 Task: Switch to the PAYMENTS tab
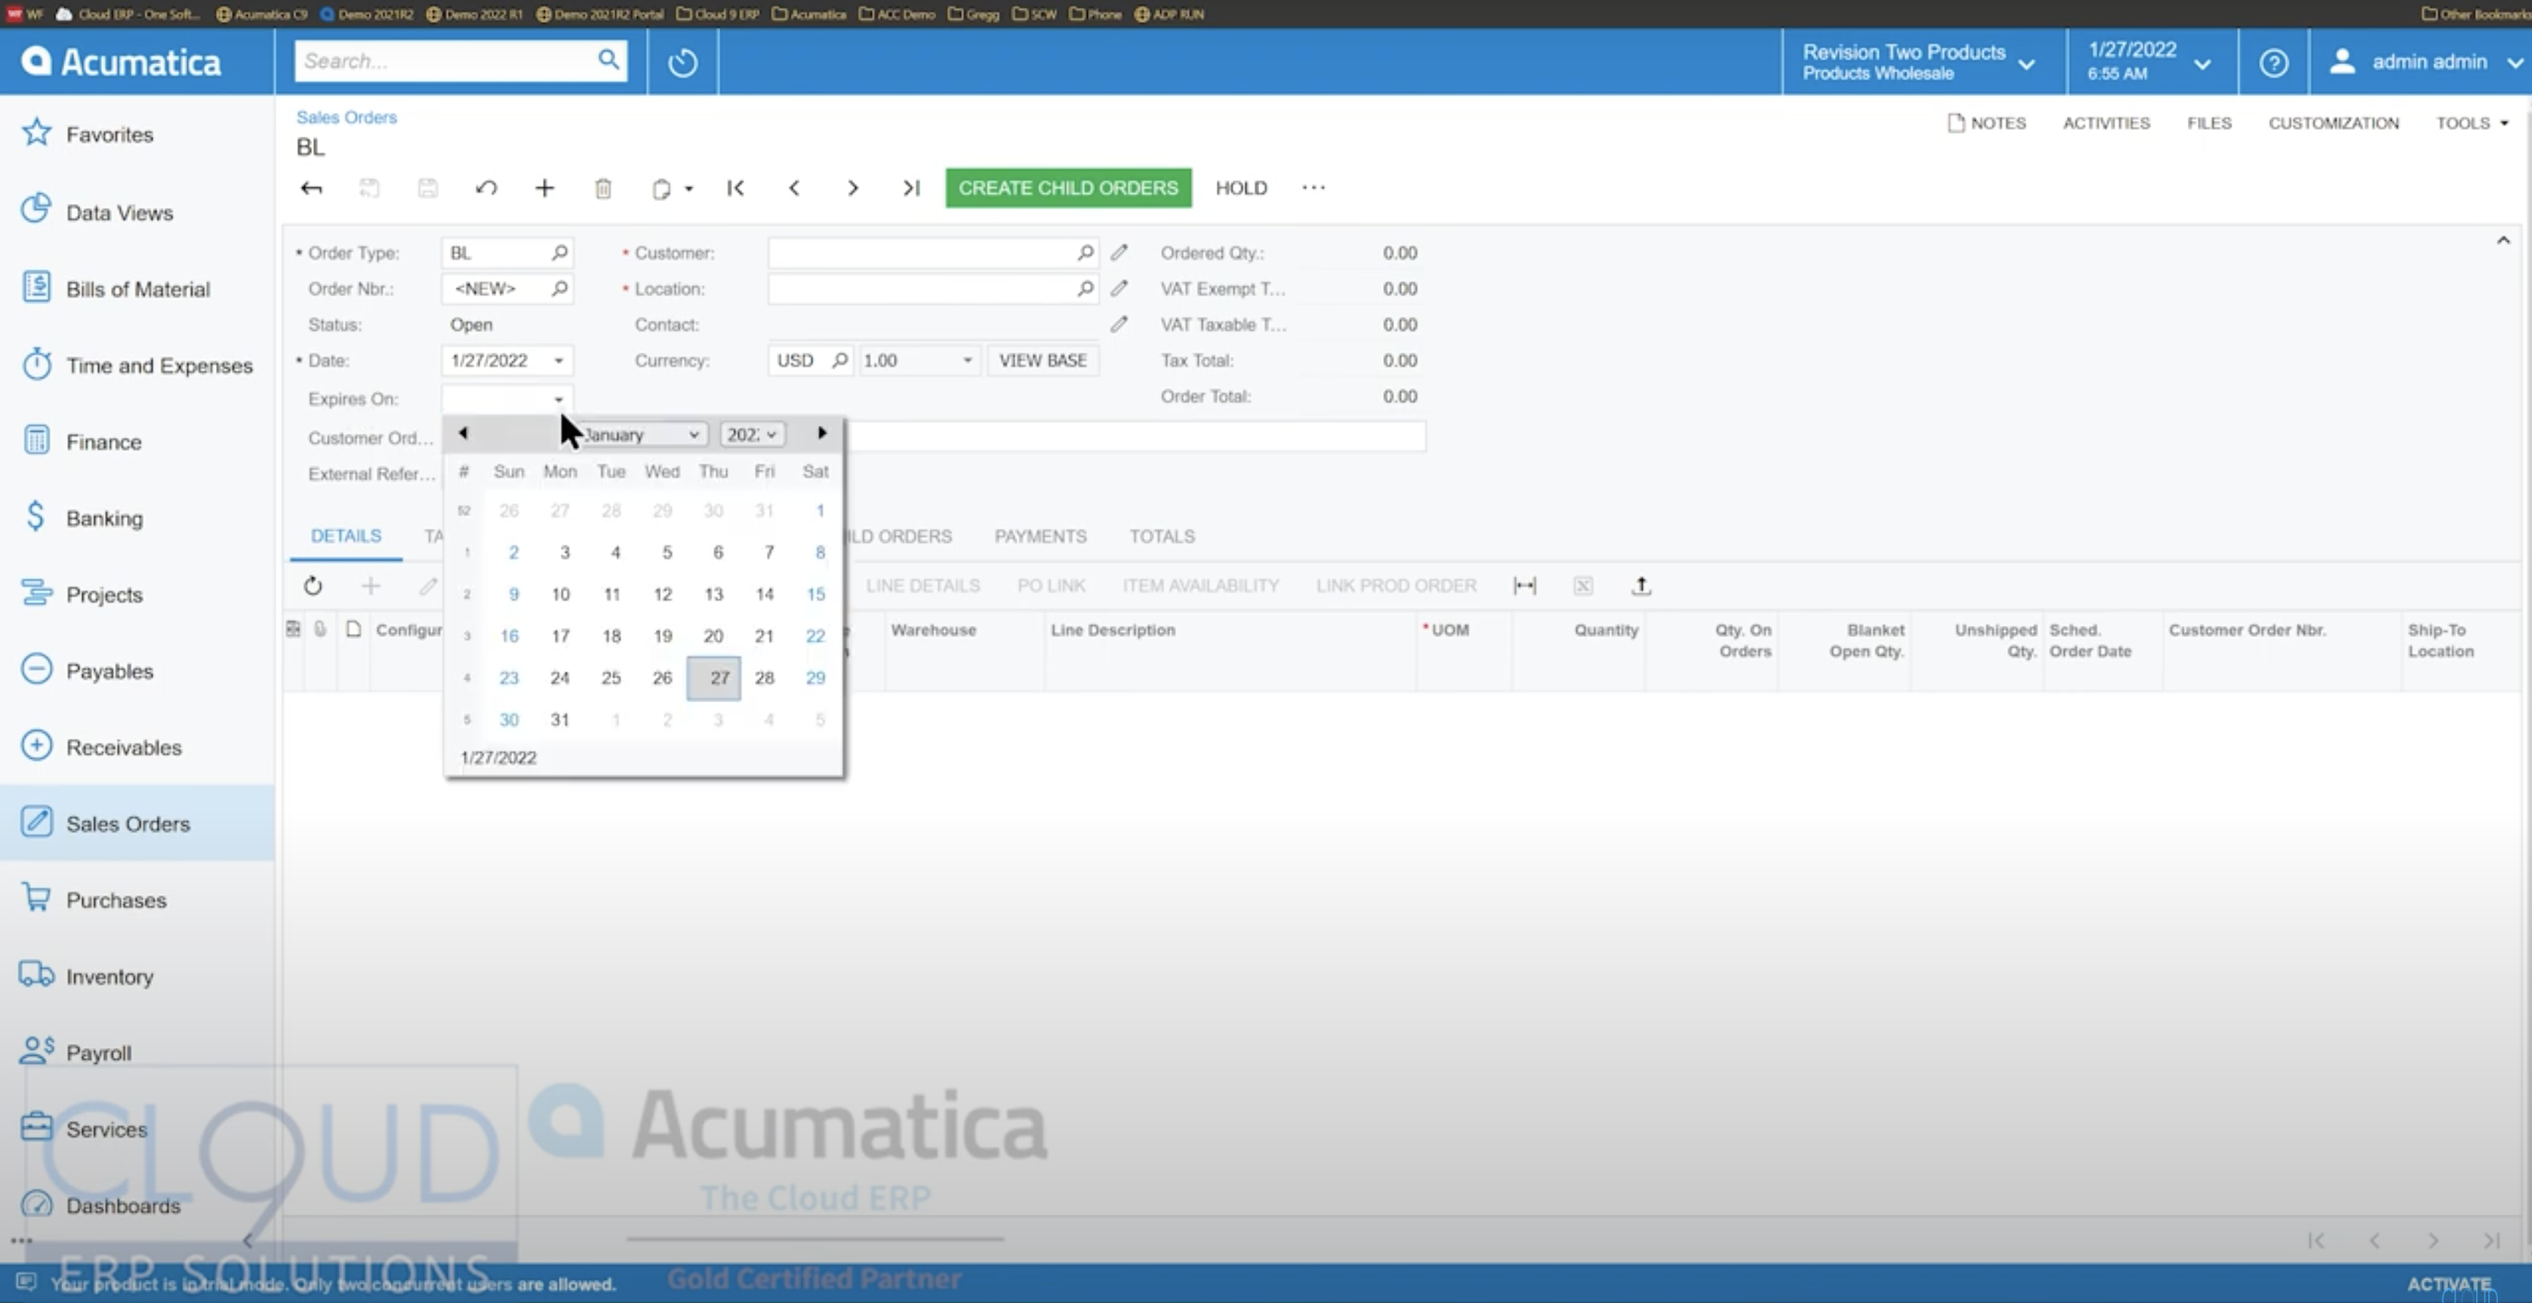coord(1040,535)
